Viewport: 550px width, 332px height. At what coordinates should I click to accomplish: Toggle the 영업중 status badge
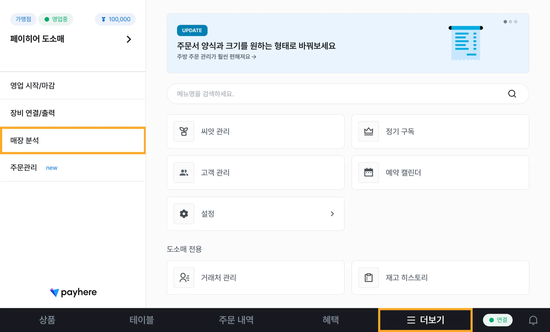(x=56, y=19)
